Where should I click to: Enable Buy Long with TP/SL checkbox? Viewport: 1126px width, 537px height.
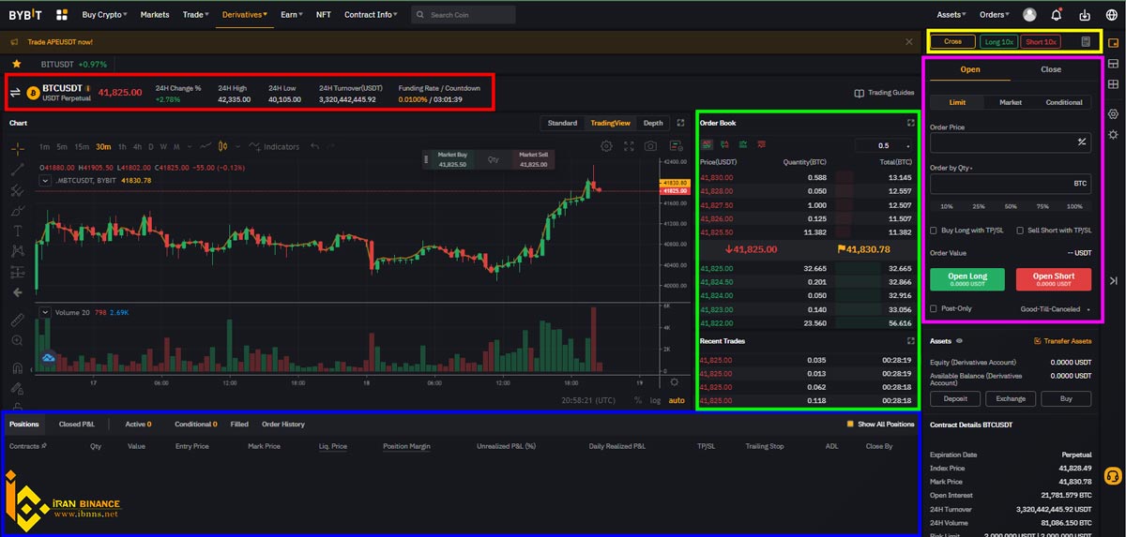tap(934, 231)
